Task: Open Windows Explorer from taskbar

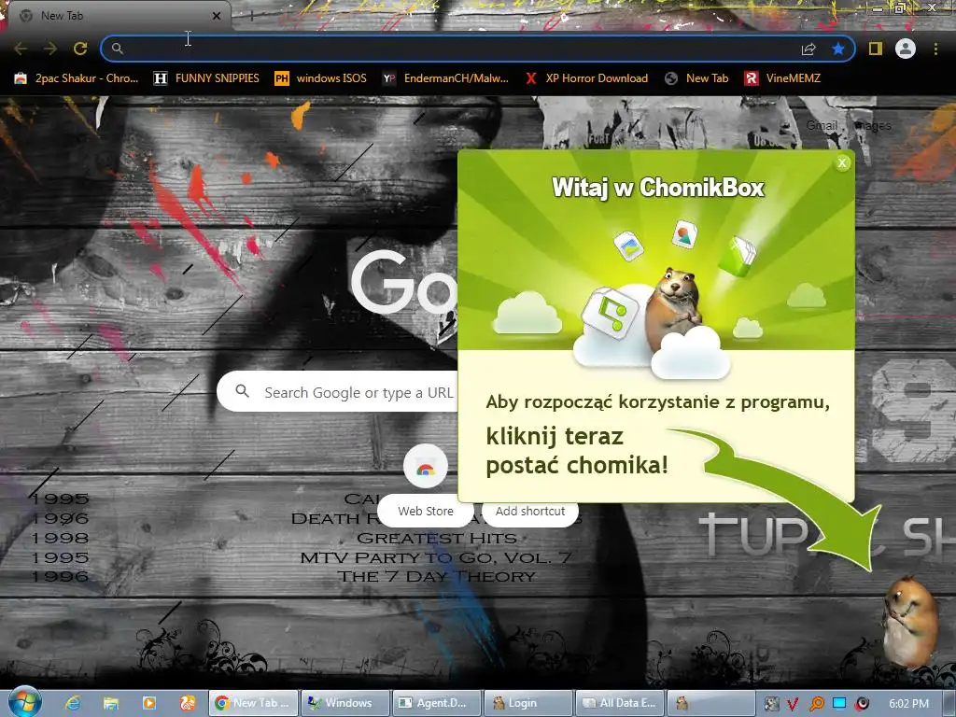Action: pyautogui.click(x=111, y=703)
